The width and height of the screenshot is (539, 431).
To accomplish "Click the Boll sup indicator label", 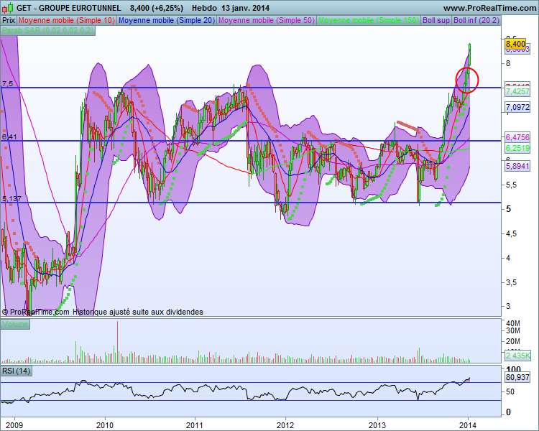I will coord(436,20).
